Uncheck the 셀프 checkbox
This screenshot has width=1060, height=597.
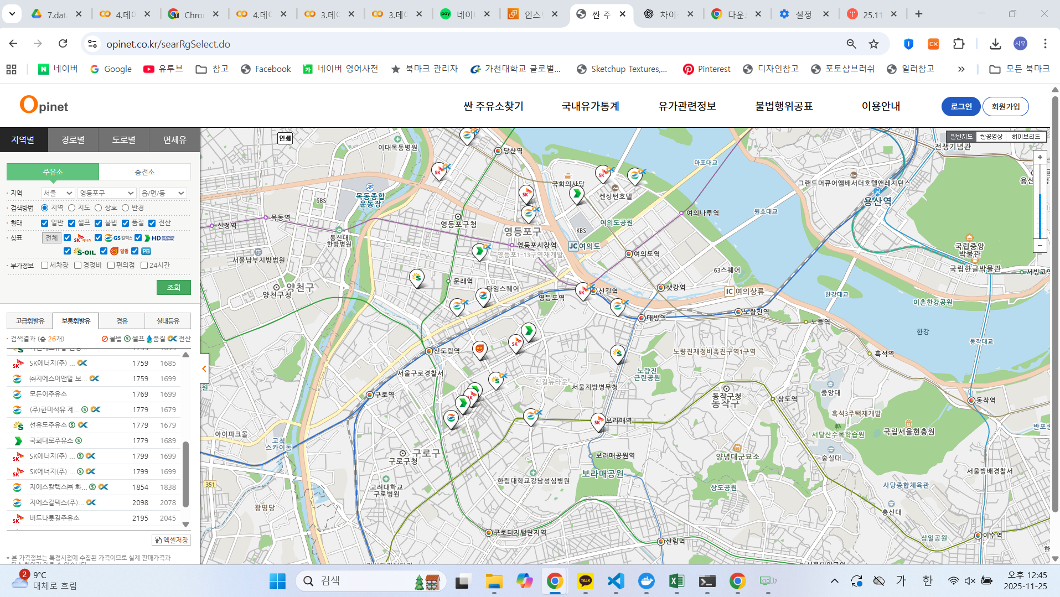point(71,223)
